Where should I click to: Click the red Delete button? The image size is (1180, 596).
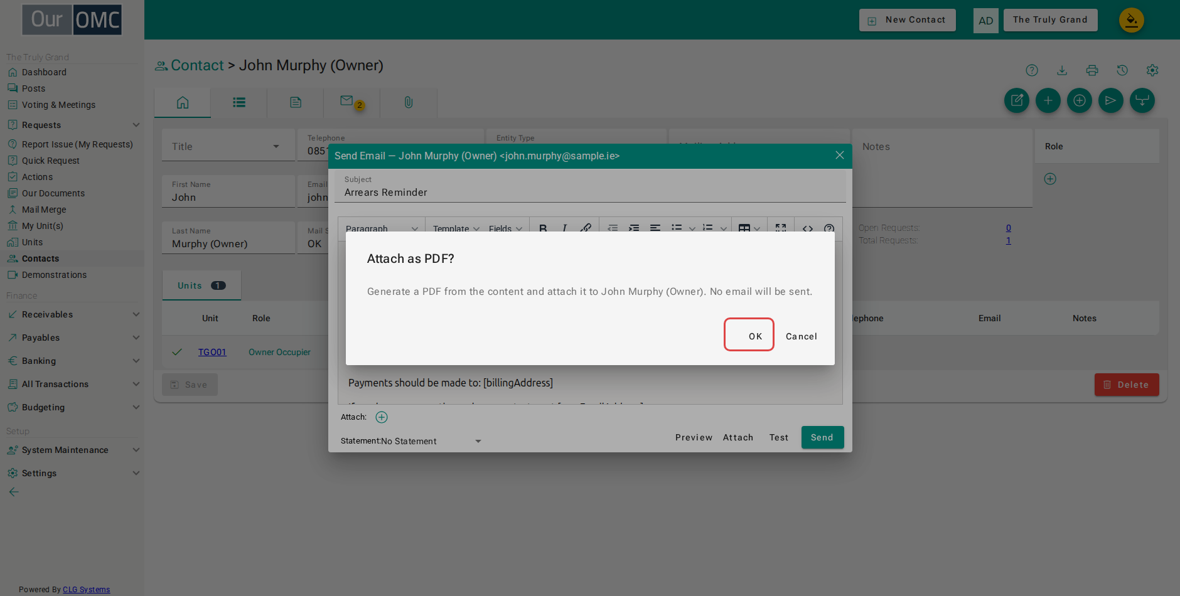click(1127, 385)
